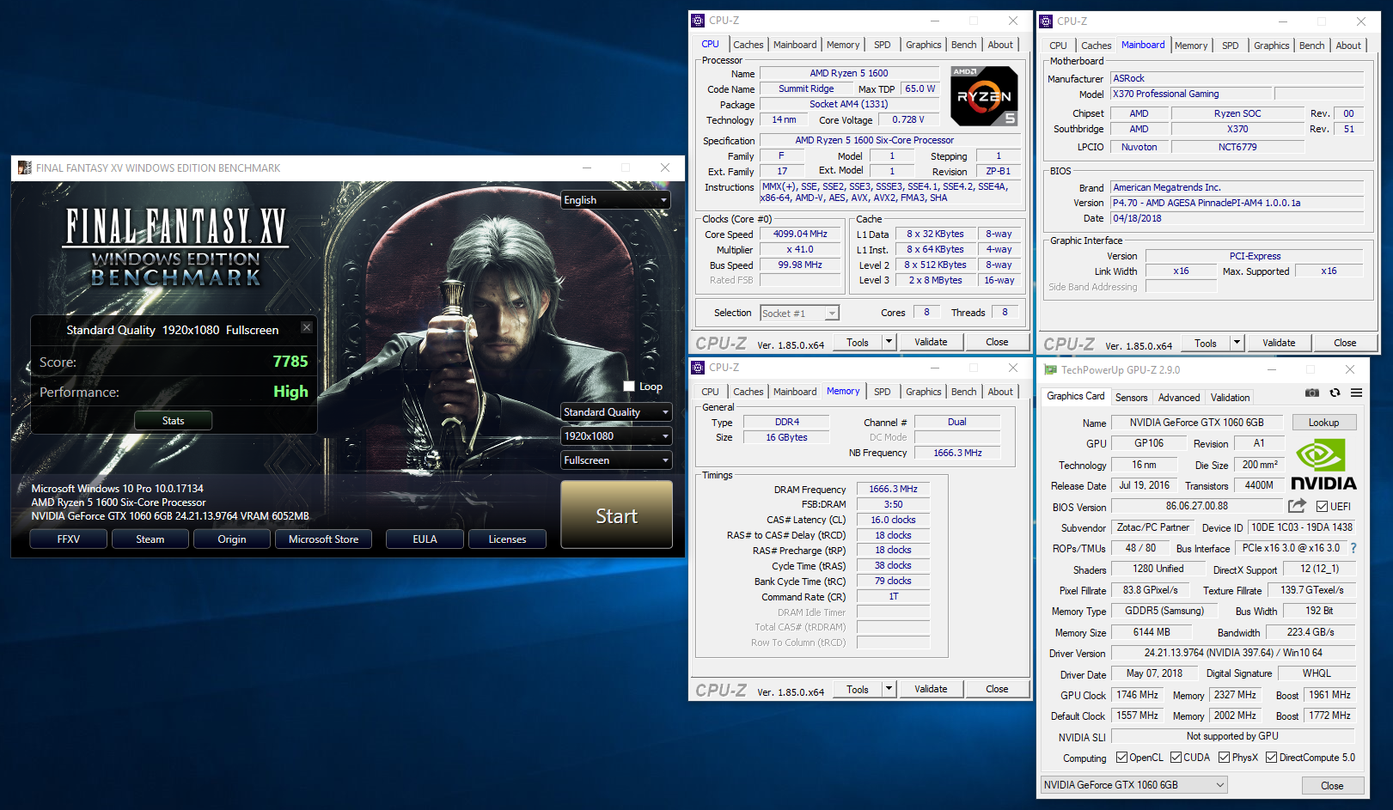Screen dimensions: 1393x810
Task: Click the EULA button
Action: pyautogui.click(x=425, y=539)
